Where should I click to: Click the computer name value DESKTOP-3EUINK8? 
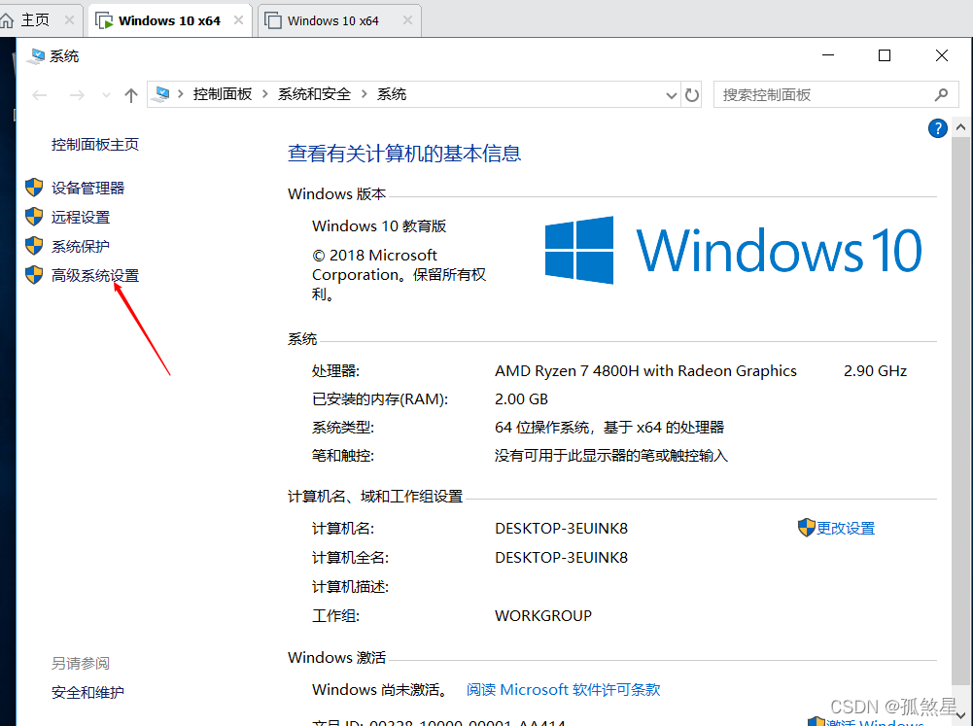tap(561, 528)
